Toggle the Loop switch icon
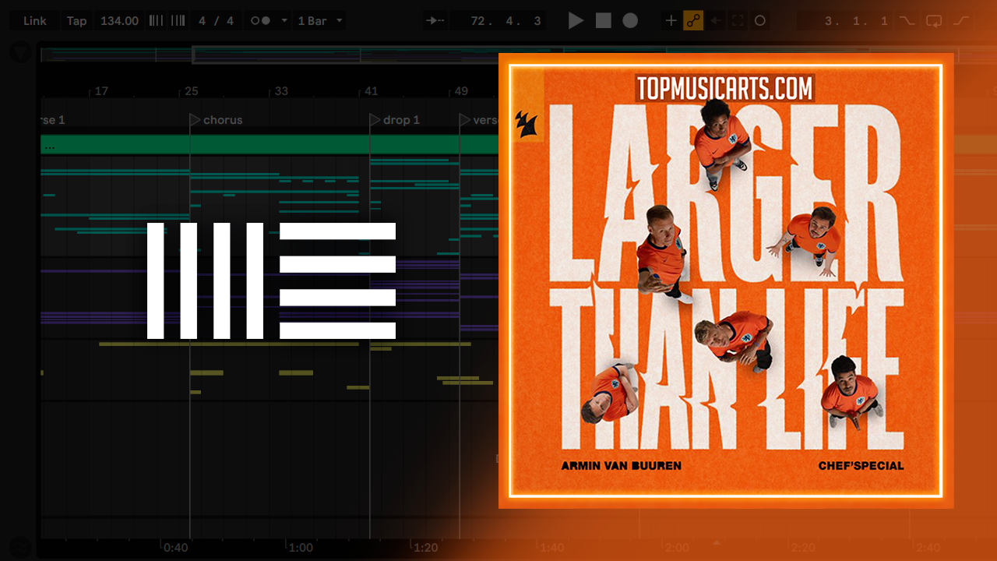Image resolution: width=997 pixels, height=561 pixels. 934,21
